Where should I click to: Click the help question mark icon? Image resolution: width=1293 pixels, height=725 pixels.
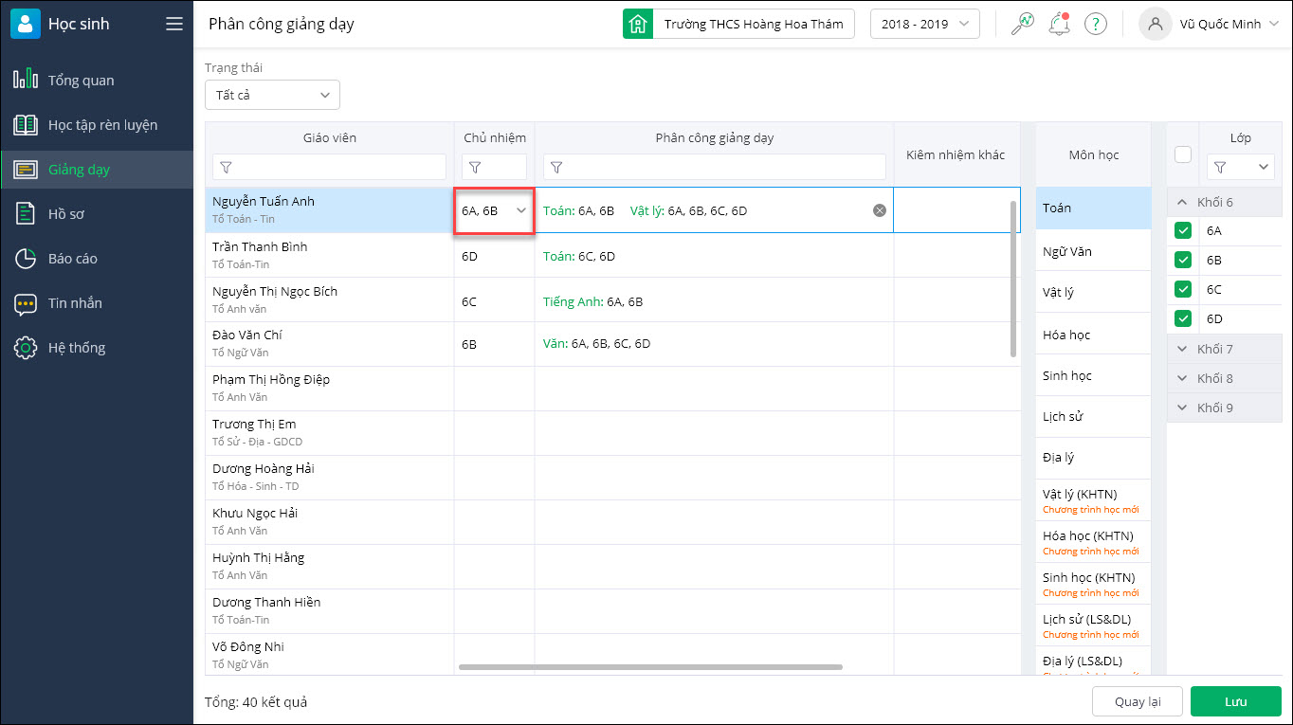1096,25
